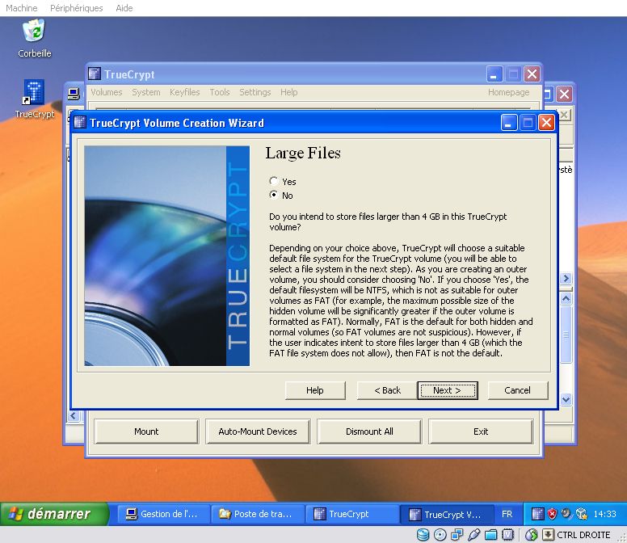Open the Périphériques menu
Image resolution: width=627 pixels, height=543 pixels.
[77, 8]
